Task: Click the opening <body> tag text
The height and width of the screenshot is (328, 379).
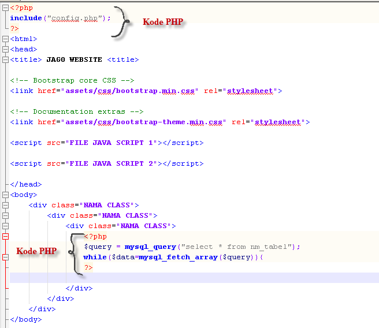Action: tap(24, 195)
